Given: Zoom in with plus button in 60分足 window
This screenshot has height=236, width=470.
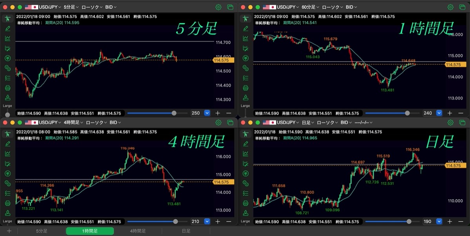Looking at the screenshot, I should coord(450,113).
